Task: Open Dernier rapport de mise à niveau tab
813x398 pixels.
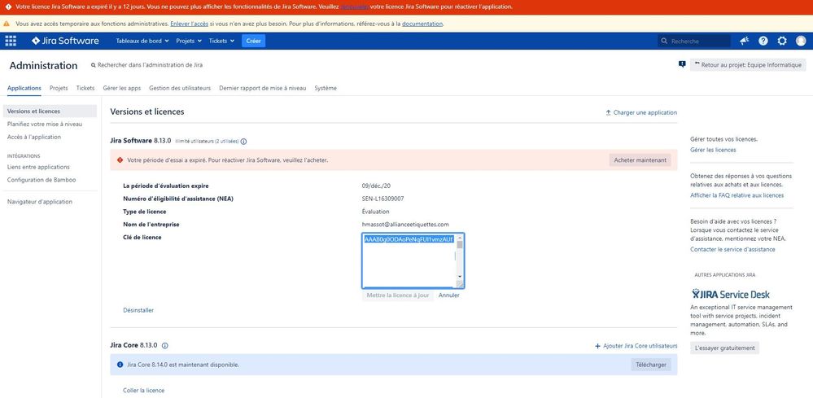Action: 263,88
